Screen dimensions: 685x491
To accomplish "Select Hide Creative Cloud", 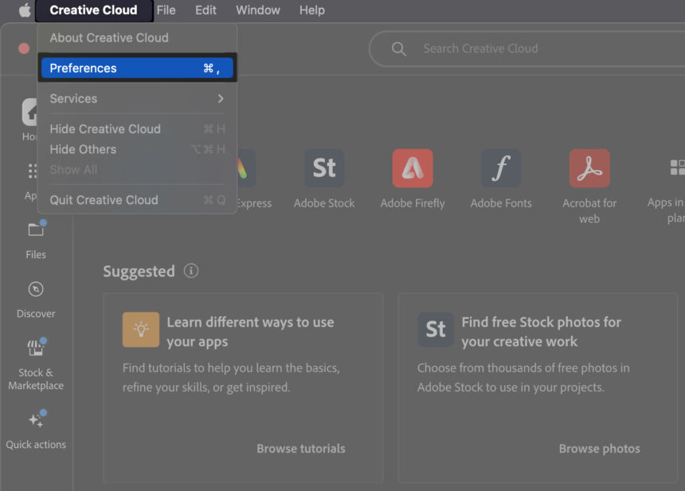I will point(105,129).
